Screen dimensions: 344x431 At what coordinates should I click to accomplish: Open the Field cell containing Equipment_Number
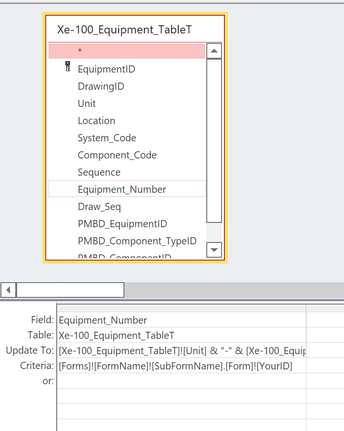coord(181,320)
